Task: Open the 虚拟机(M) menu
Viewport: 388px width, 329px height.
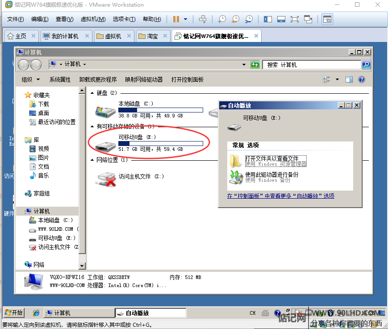Action: coord(93,19)
